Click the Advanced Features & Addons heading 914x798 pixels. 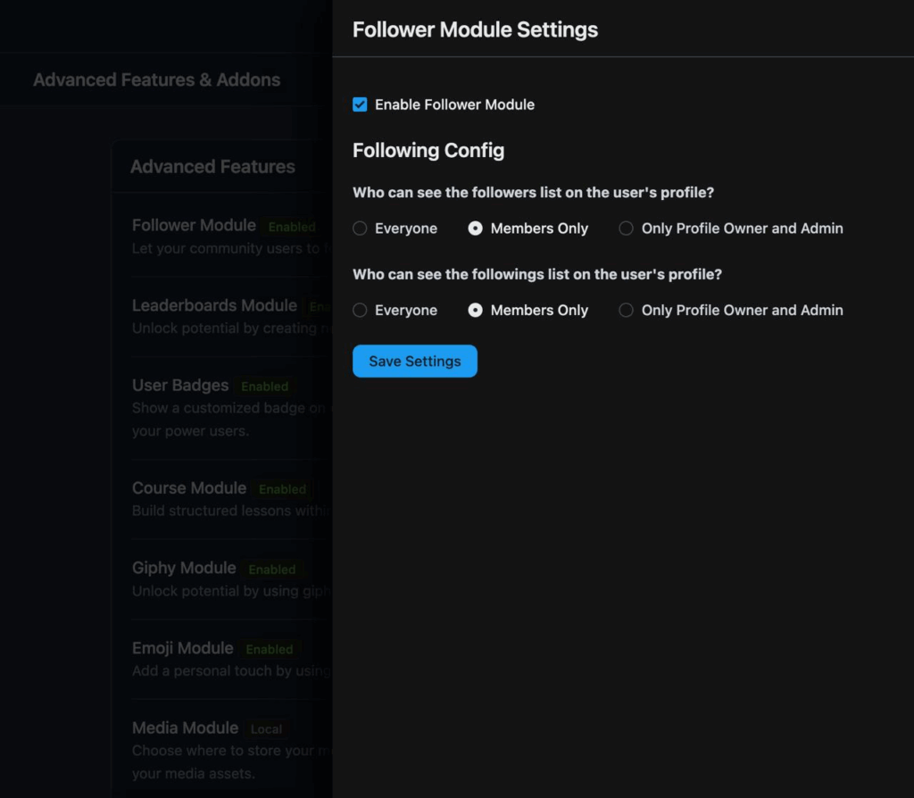tap(157, 80)
